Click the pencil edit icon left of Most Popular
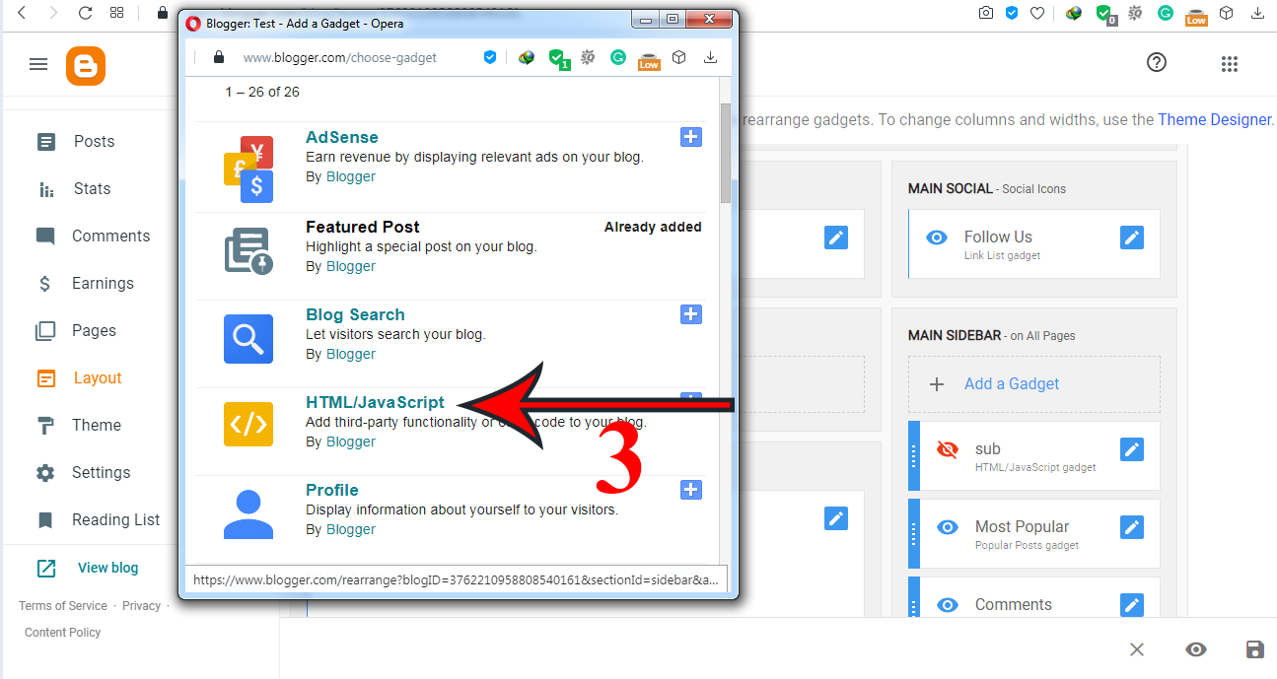Image resolution: width=1277 pixels, height=679 pixels. [836, 517]
